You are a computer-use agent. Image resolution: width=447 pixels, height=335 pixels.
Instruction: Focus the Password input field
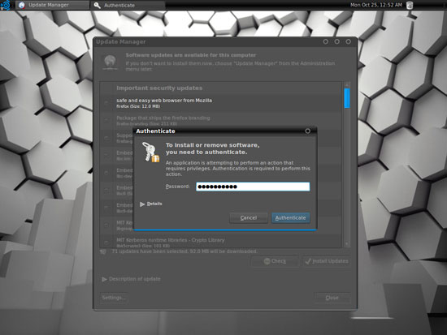(x=253, y=187)
